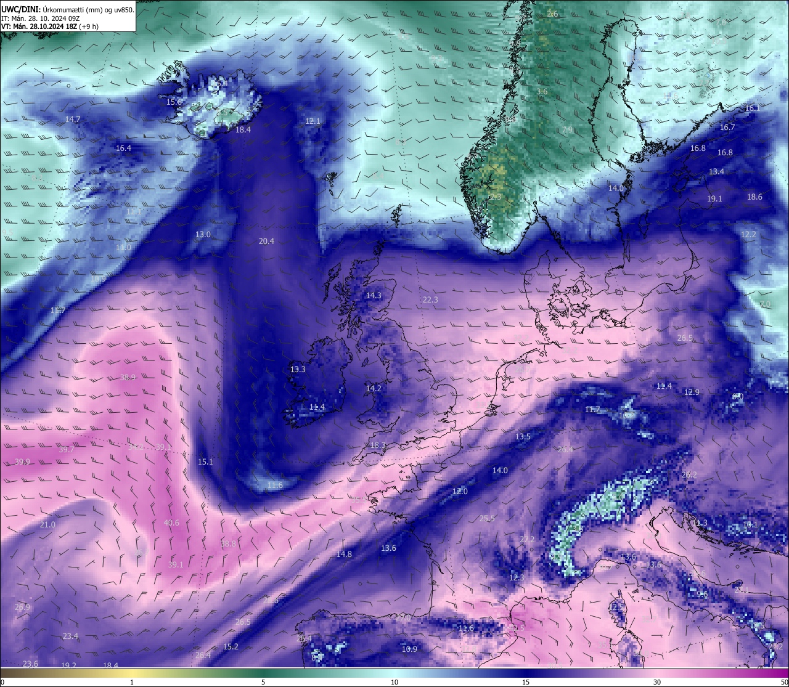Click the map value '10.9' over Spain
Viewport: 789px width, 687px height.
409,649
